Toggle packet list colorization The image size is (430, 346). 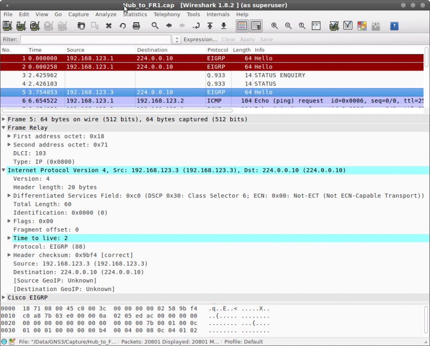click(242, 26)
